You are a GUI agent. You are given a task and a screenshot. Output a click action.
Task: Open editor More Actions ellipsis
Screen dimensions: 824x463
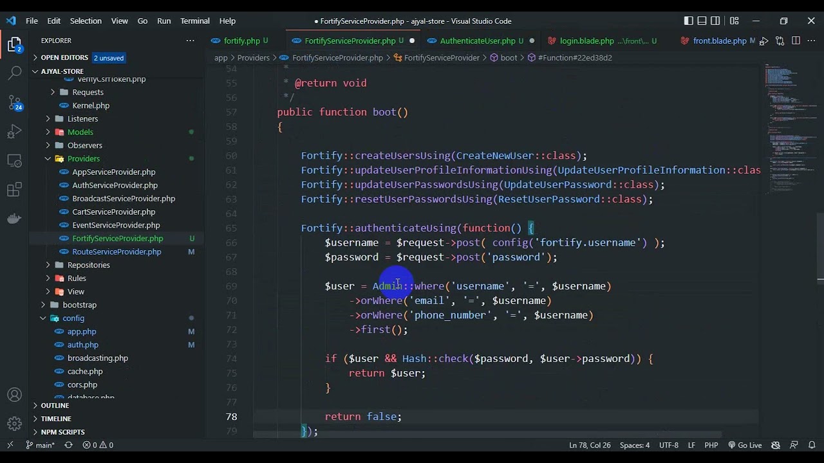[811, 41]
